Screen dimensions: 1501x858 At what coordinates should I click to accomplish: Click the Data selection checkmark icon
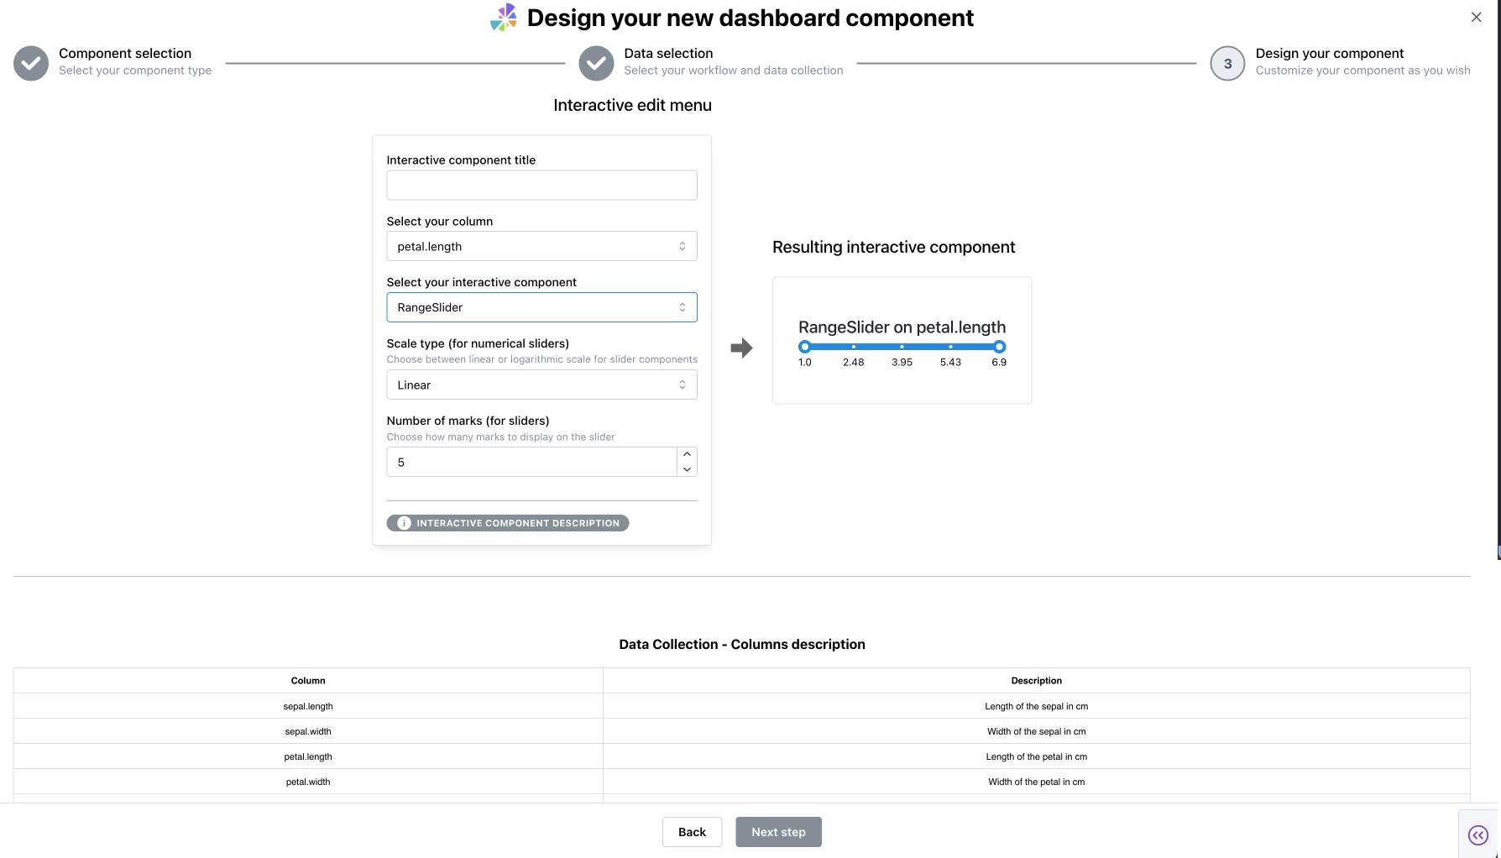(x=596, y=63)
